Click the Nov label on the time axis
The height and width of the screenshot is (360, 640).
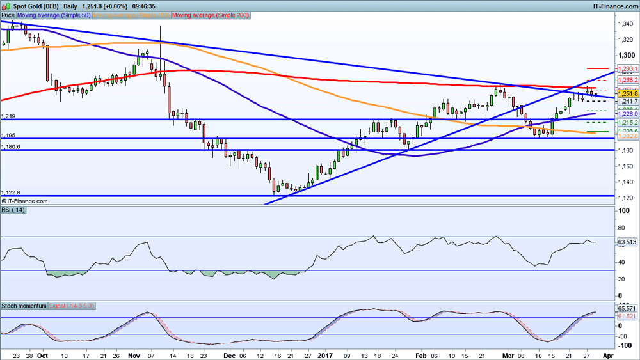[x=134, y=356]
